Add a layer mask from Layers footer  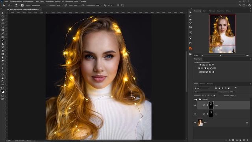tap(233, 140)
